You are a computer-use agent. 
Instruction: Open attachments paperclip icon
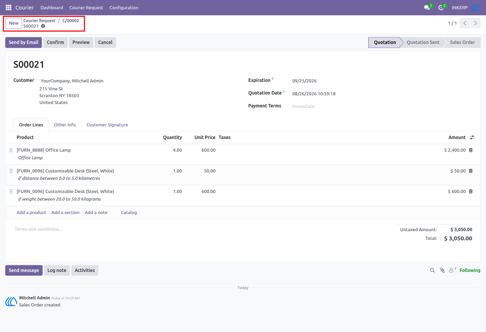click(442, 270)
